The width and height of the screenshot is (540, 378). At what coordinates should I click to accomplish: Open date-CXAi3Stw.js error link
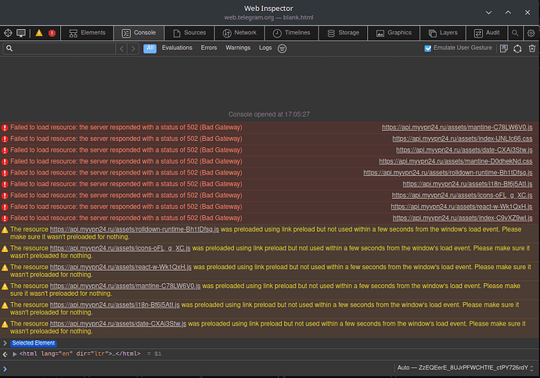(464, 150)
